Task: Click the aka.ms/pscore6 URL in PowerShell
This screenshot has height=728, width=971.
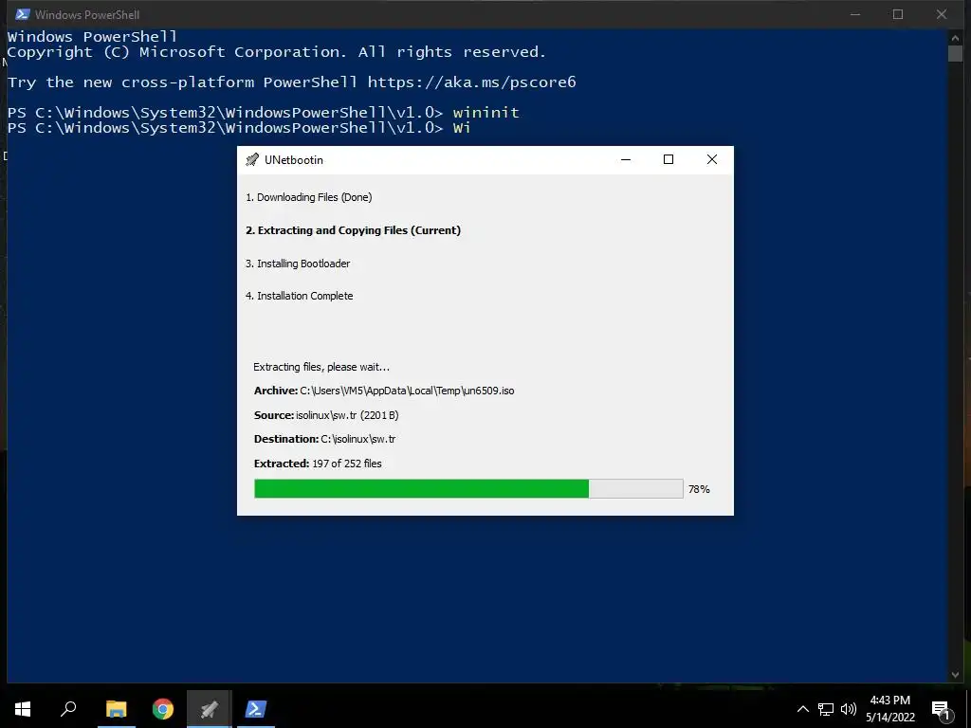Action: pyautogui.click(x=472, y=82)
